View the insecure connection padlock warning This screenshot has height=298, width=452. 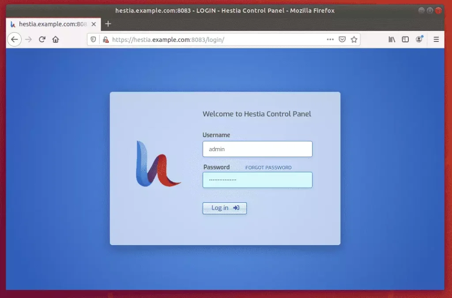pos(106,39)
